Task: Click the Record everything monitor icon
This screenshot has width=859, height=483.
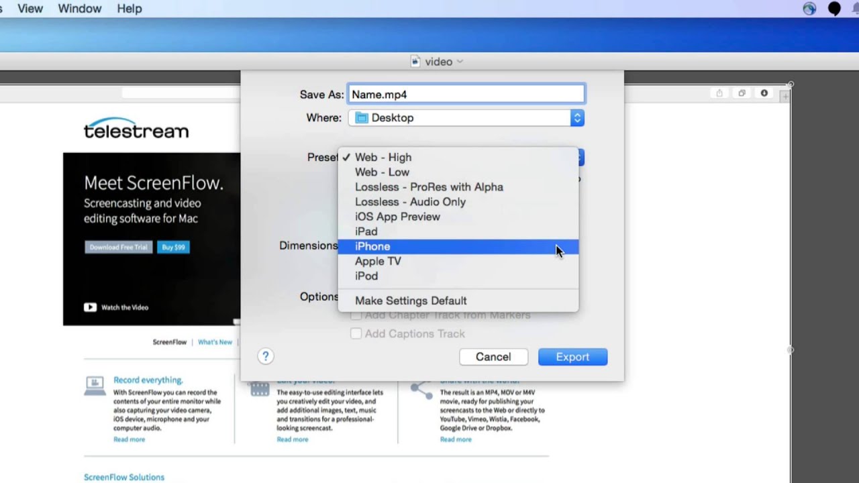Action: pos(95,386)
